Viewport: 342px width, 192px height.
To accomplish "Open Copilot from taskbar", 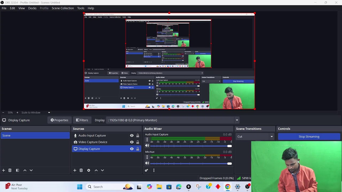I will pyautogui.click(x=149, y=187).
